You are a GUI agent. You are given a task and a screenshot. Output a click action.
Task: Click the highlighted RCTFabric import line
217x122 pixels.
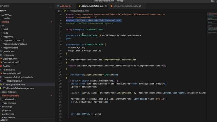pos(94,20)
